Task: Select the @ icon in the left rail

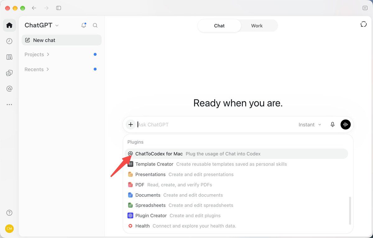Action: point(9,89)
